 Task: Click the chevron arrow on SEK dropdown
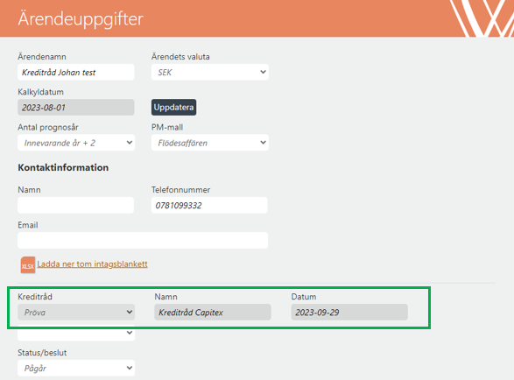[x=263, y=72]
